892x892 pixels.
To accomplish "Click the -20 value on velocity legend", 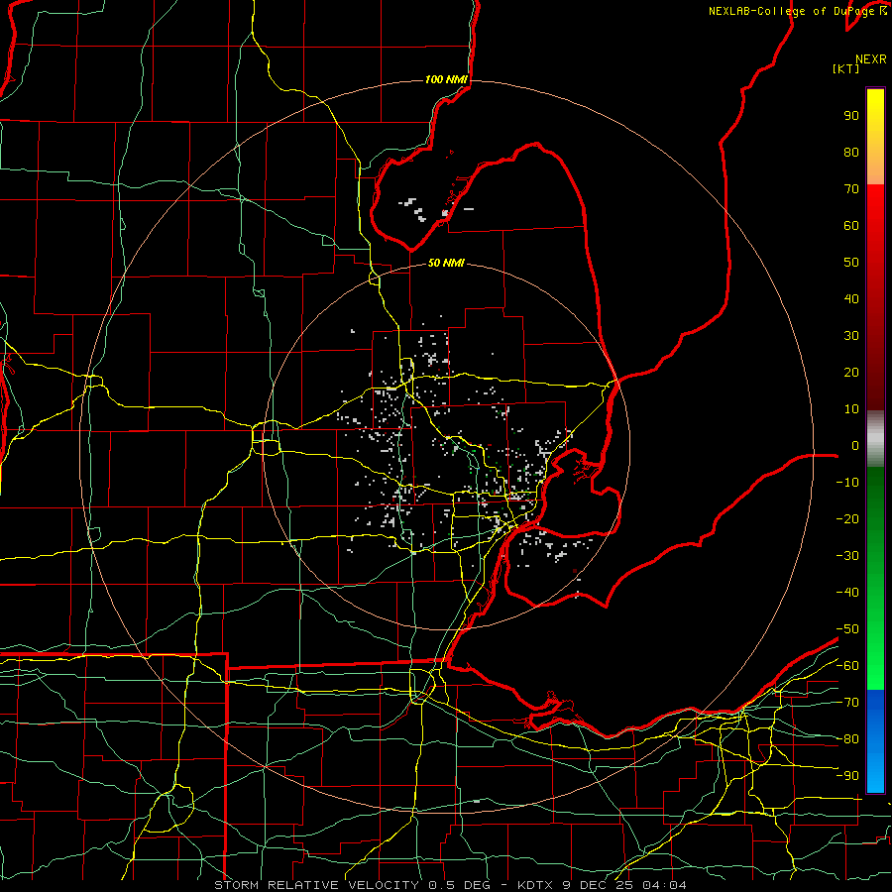I will click(847, 518).
